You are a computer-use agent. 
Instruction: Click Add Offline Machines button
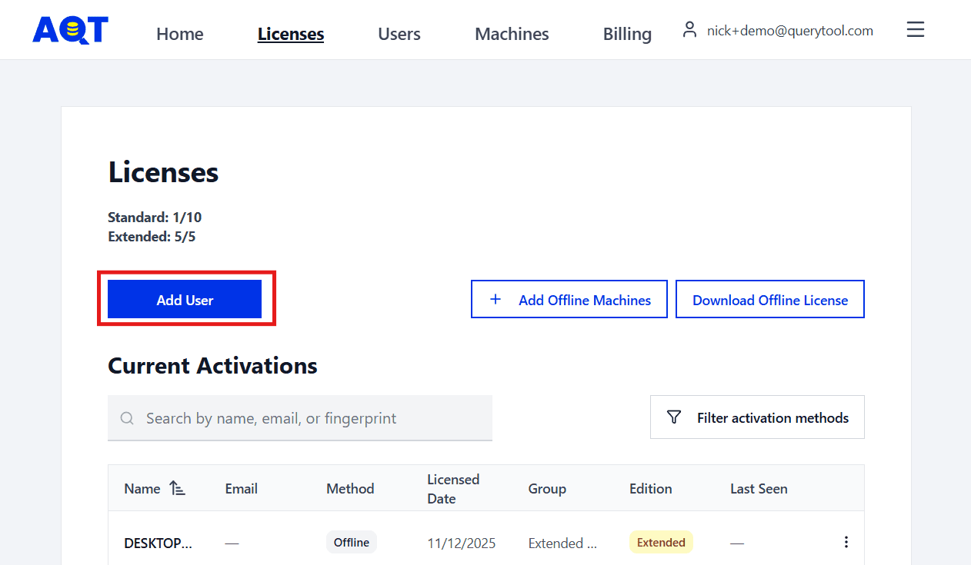569,299
